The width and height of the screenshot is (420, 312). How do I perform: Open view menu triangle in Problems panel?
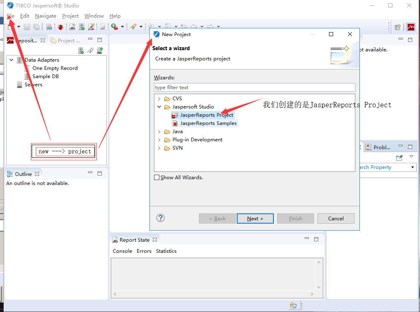[411, 157]
